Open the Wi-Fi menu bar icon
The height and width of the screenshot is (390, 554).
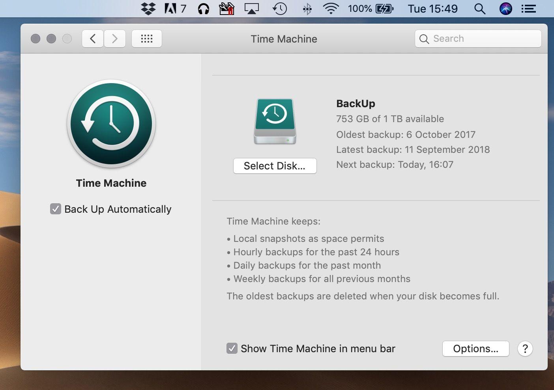click(x=331, y=8)
